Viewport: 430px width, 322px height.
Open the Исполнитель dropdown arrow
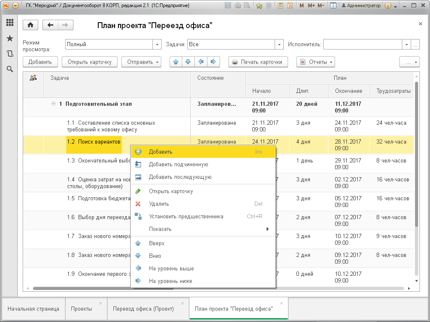(x=406, y=45)
